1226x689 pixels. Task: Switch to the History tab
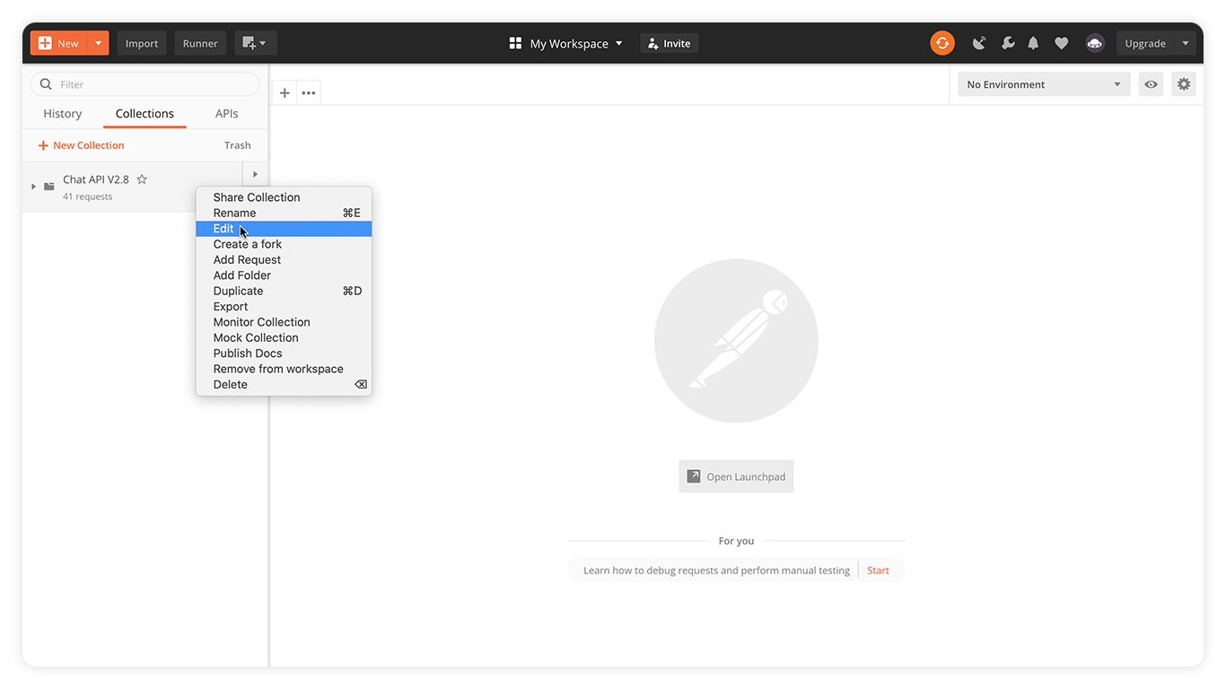(x=63, y=114)
